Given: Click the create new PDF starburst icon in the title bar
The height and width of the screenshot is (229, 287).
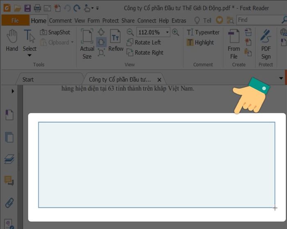Looking at the screenshot, I should 57,8.
